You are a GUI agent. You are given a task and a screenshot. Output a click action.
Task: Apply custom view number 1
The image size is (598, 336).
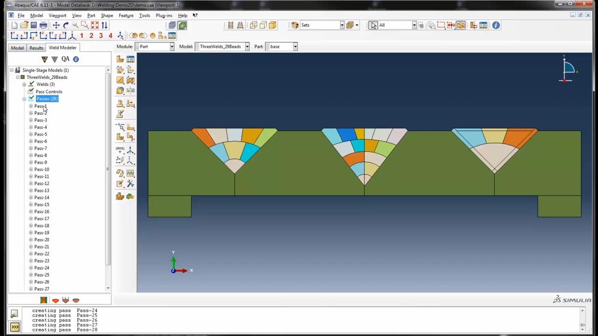tap(81, 36)
